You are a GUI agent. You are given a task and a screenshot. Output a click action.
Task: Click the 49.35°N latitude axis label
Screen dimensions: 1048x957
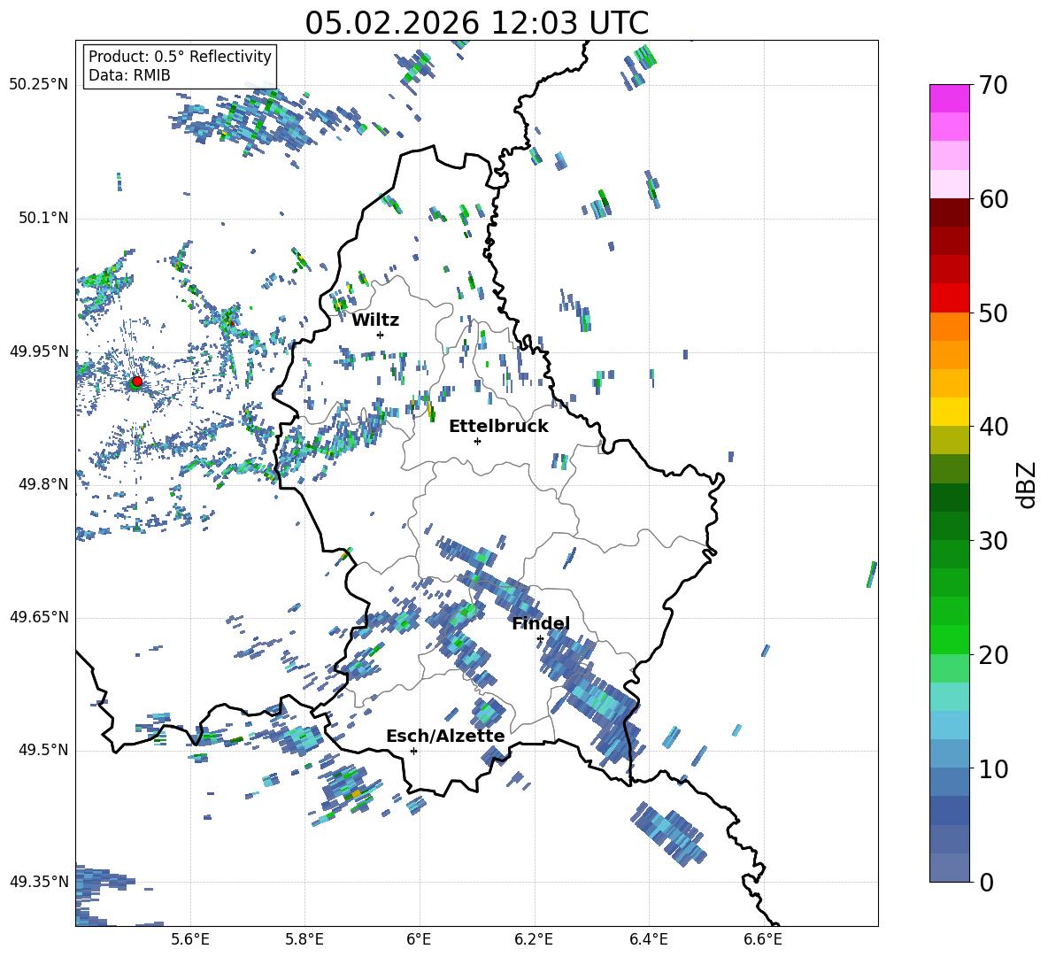pos(38,882)
